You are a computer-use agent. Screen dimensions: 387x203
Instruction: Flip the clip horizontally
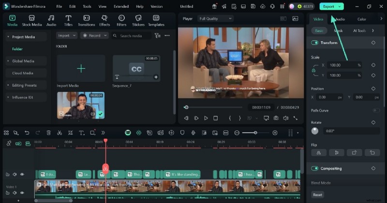318,152
